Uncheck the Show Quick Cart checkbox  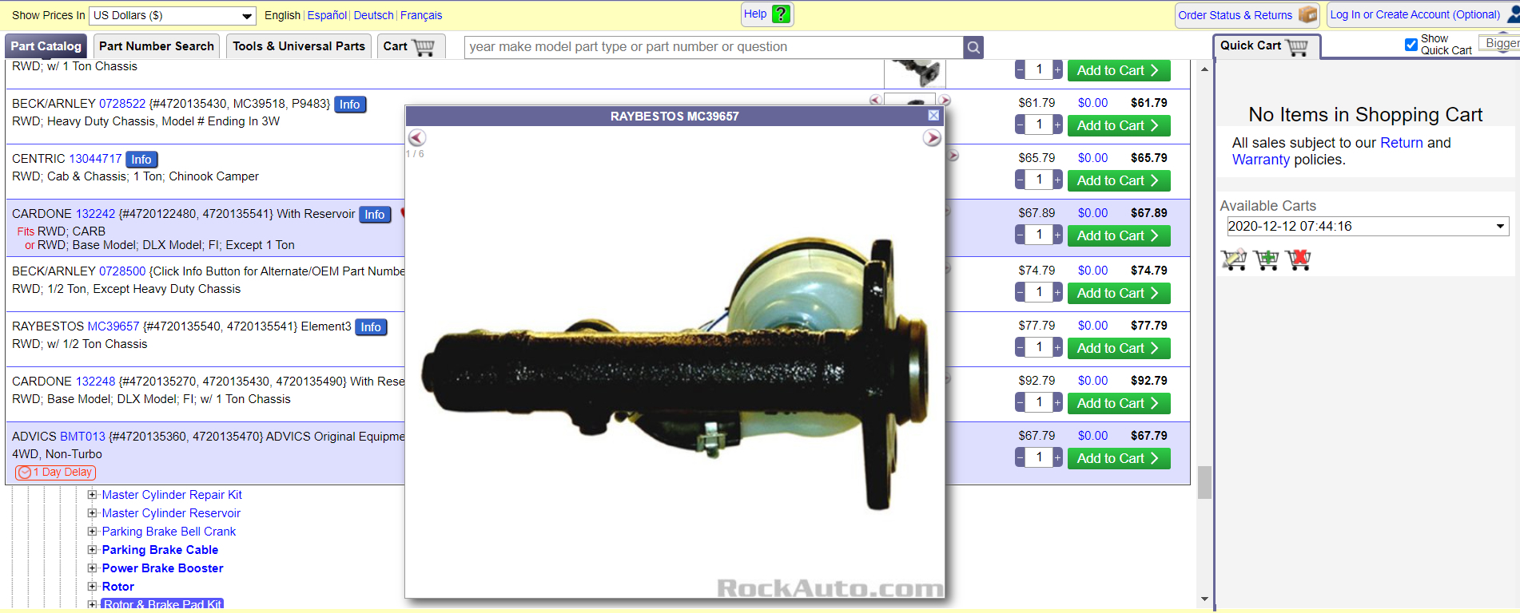[1411, 45]
